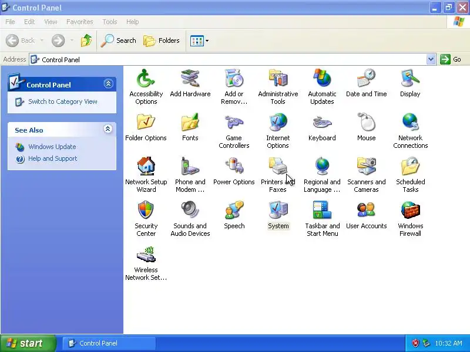The width and height of the screenshot is (470, 352).
Task: Open Accessibility Options icon
Action: point(146,87)
